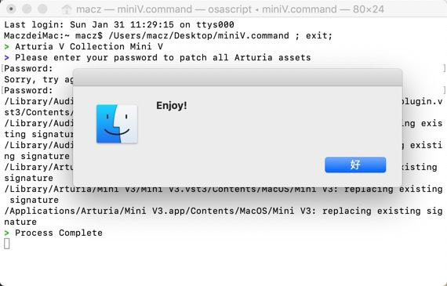Click the Process Complete text
The image size is (447, 286).
[x=59, y=233]
